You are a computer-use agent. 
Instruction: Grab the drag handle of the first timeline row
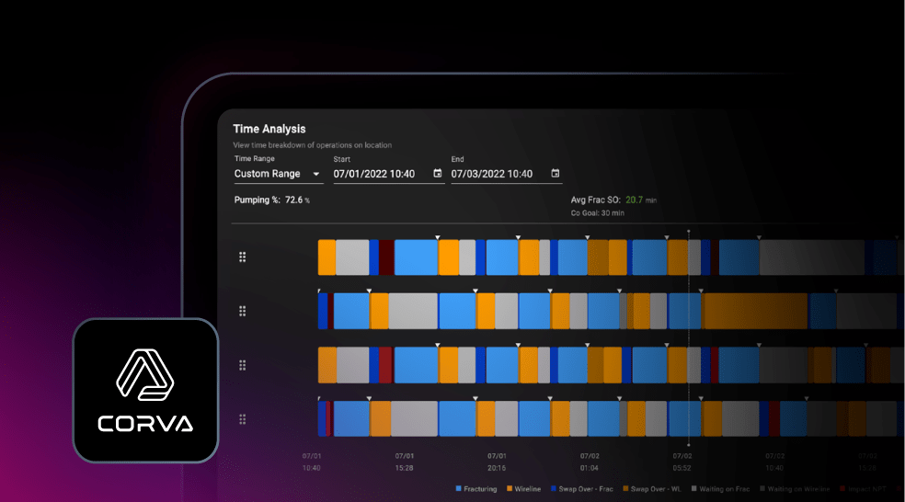243,257
